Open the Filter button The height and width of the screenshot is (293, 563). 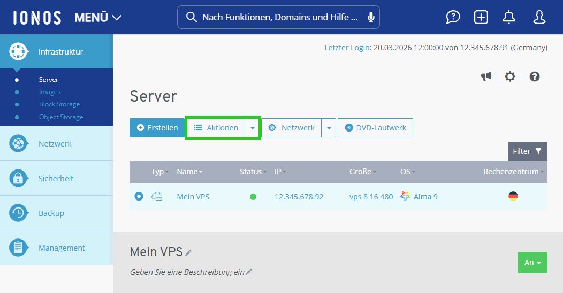528,151
